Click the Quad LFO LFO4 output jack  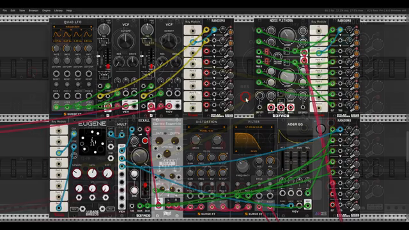[x=89, y=107]
